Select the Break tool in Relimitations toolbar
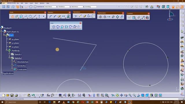 tap(80, 16)
